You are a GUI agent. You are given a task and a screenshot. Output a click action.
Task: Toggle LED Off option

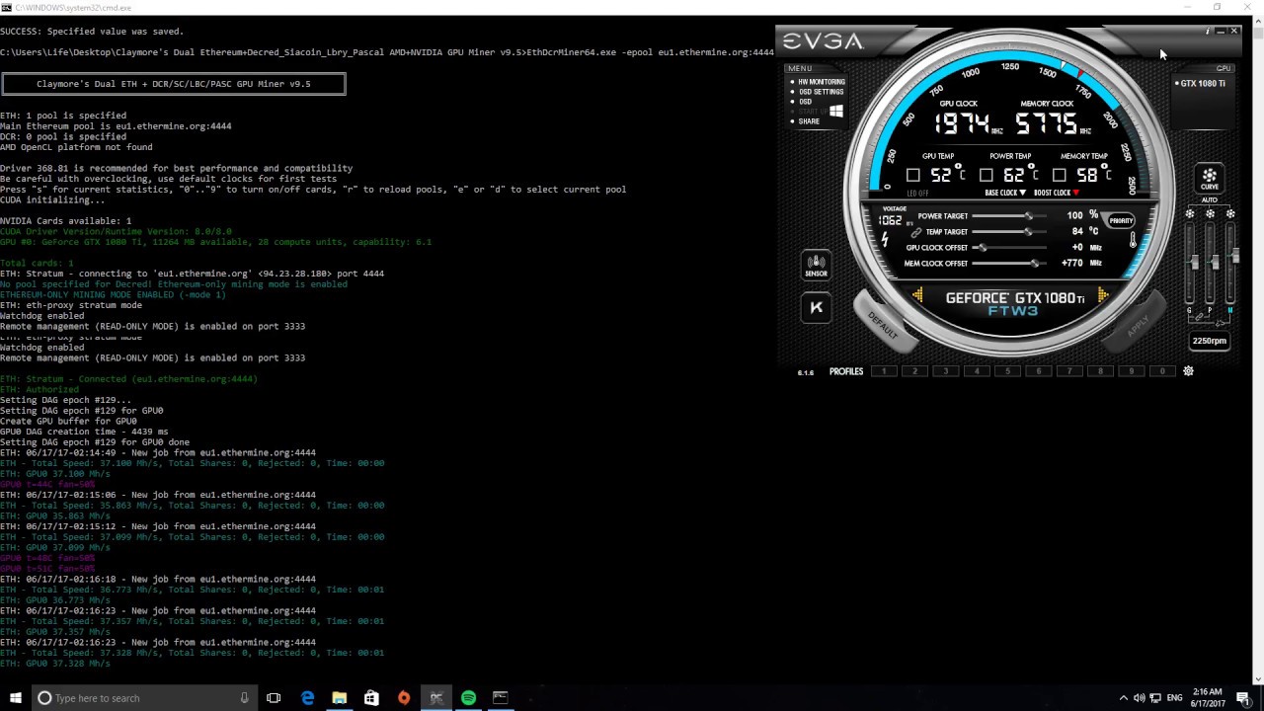(917, 194)
